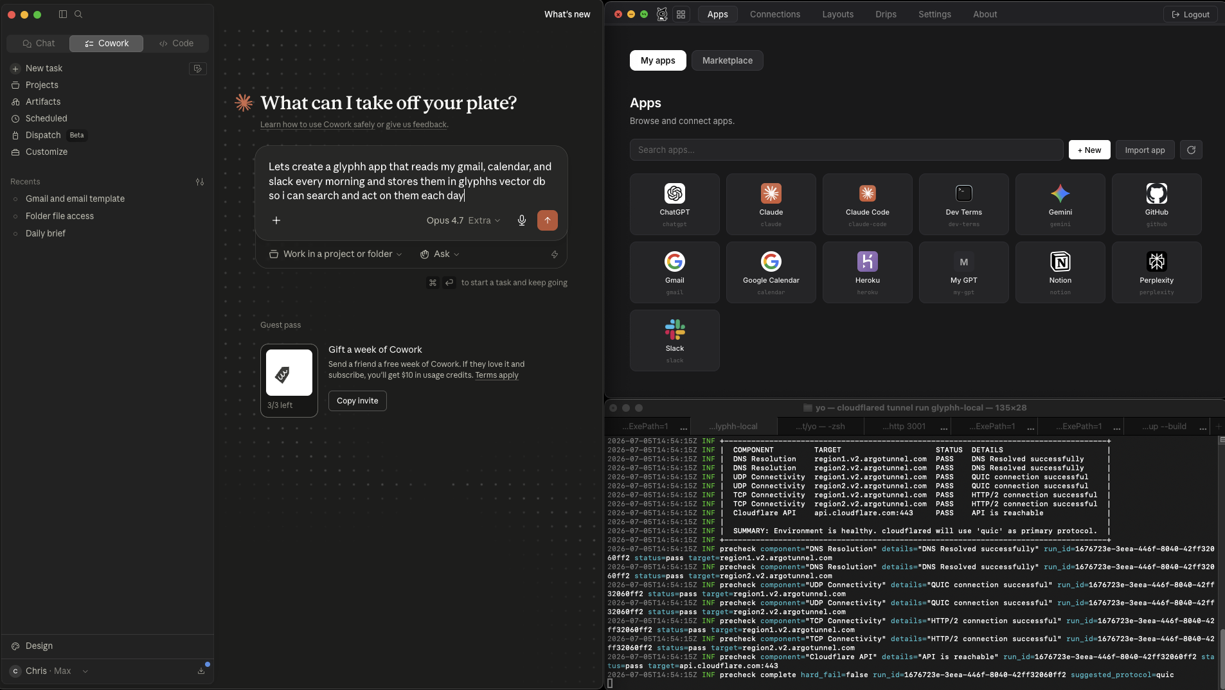Send the prompt with the orange arrow button
This screenshot has width=1225, height=690.
pyautogui.click(x=548, y=220)
